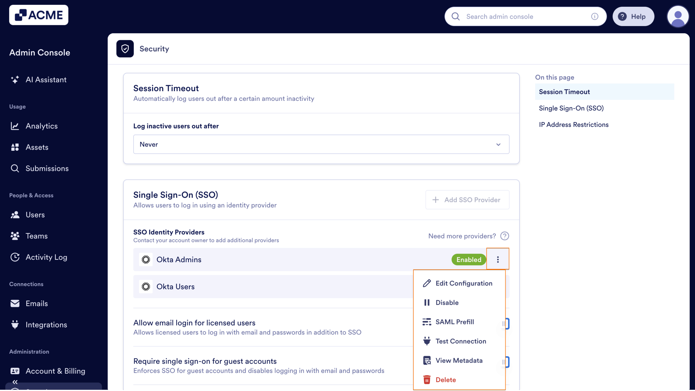
Task: Open AI Assistant in the sidebar
Action: pyautogui.click(x=46, y=79)
